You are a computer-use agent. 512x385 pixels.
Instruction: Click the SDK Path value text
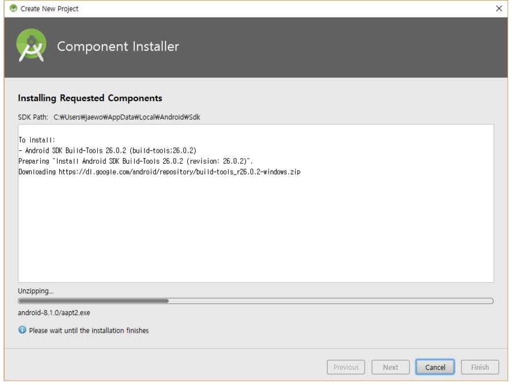tap(127, 117)
